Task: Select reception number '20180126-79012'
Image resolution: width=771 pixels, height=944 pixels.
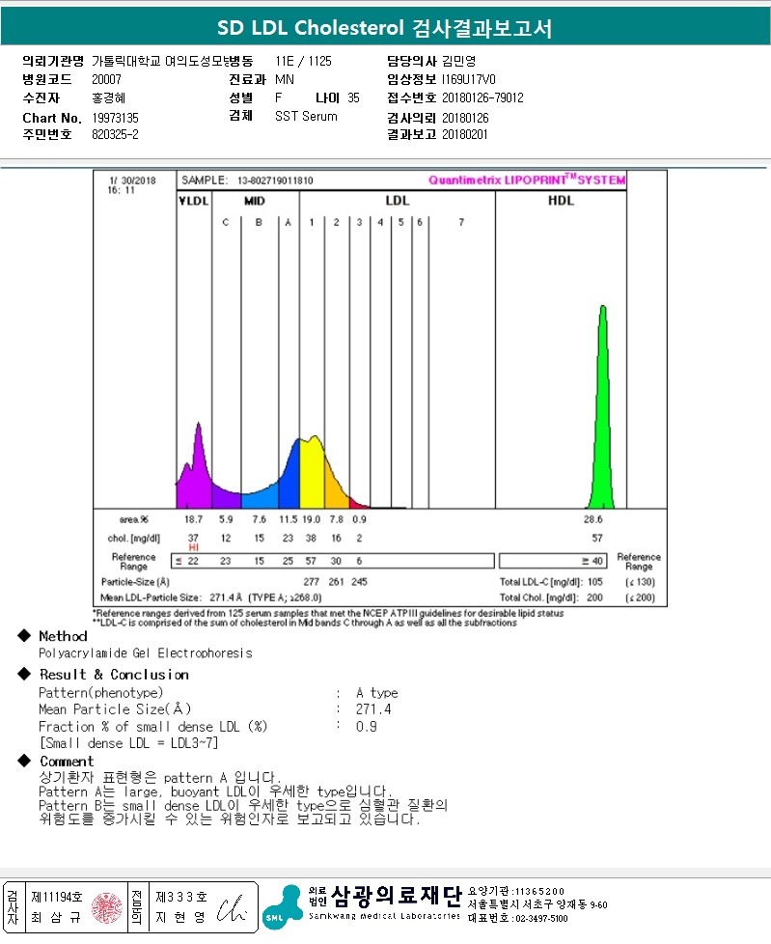Action: [482, 97]
